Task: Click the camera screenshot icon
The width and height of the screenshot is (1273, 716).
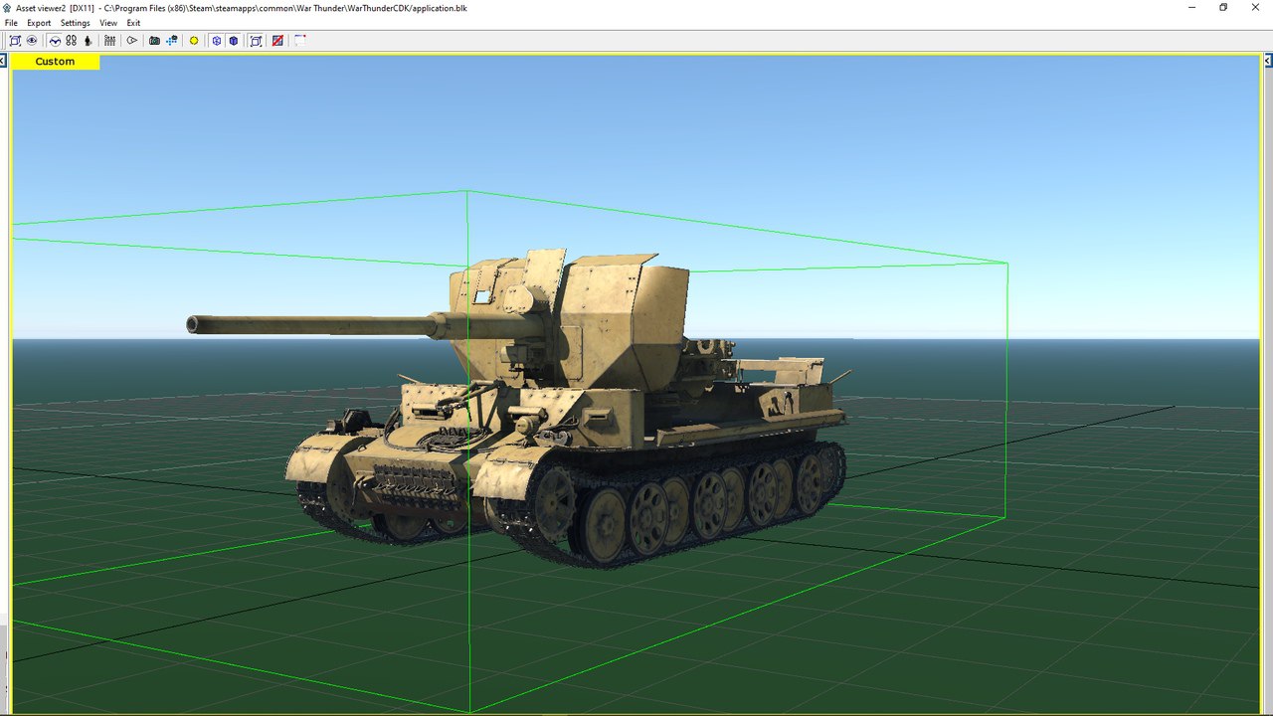Action: (x=154, y=41)
